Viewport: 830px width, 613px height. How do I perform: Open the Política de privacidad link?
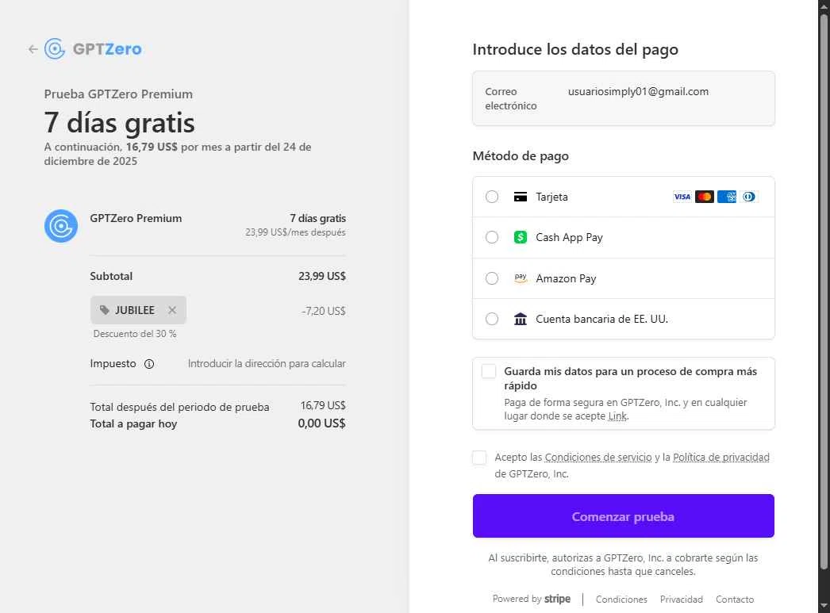pos(721,457)
